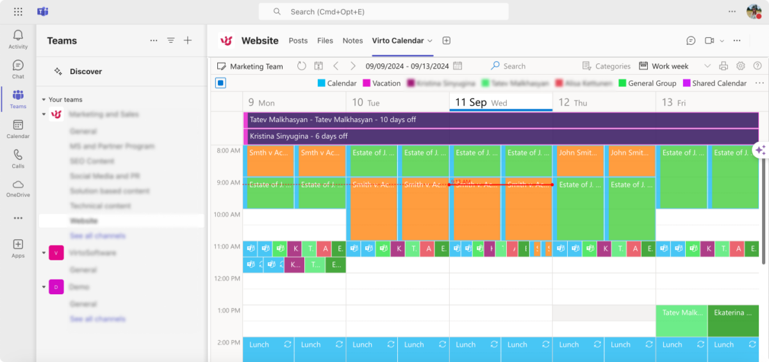
Task: Toggle General Group calendar in legend
Action: pos(647,83)
